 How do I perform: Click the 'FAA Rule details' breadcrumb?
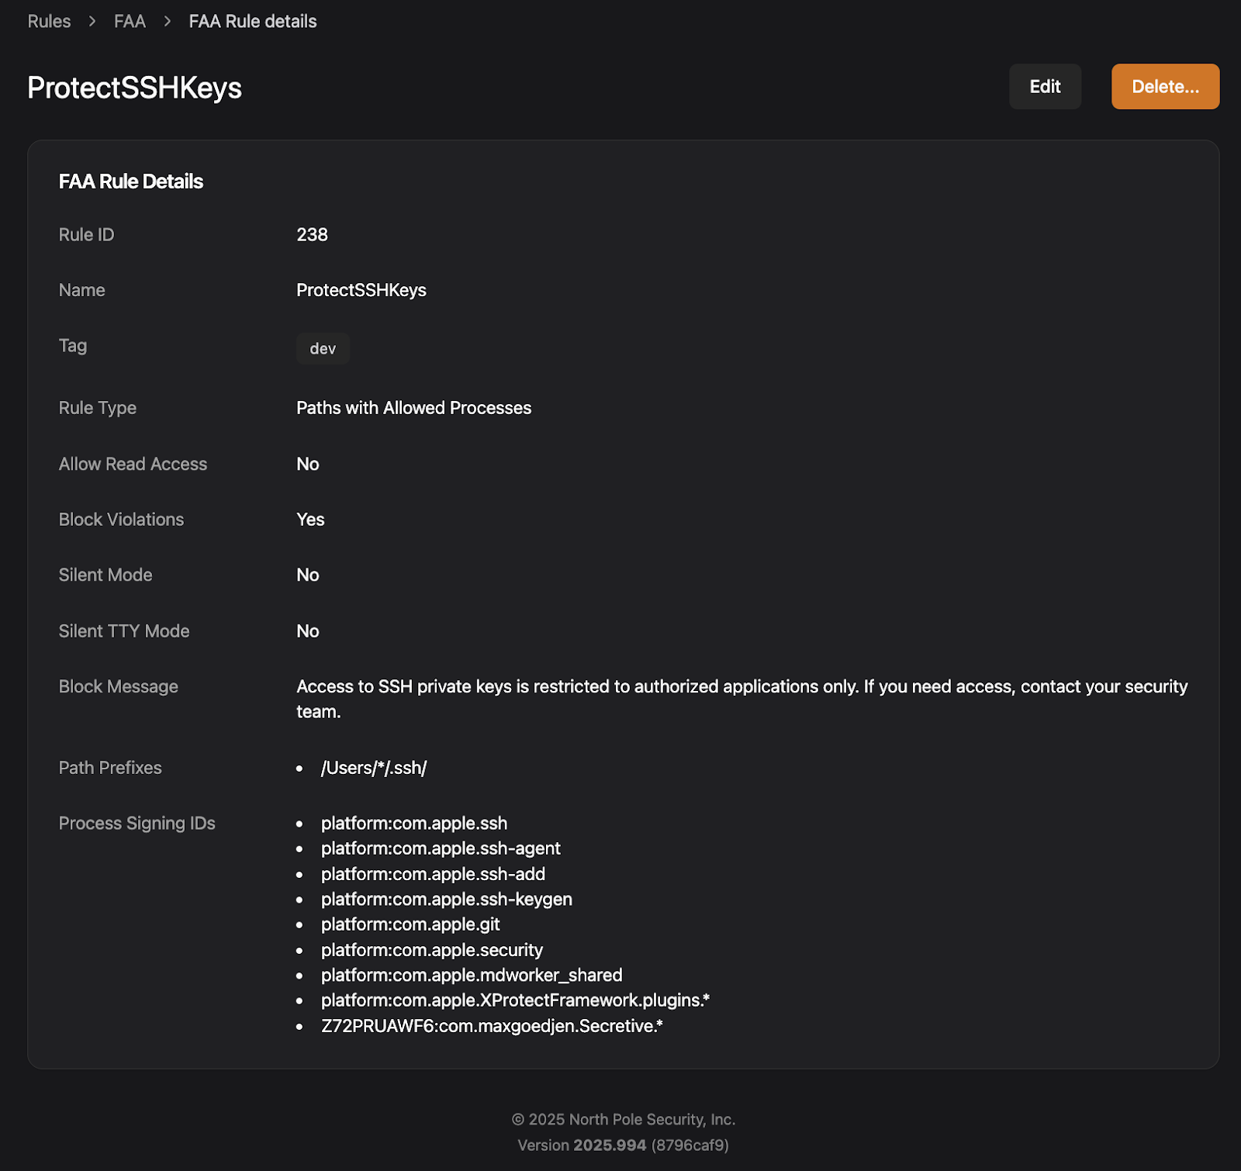point(252,21)
